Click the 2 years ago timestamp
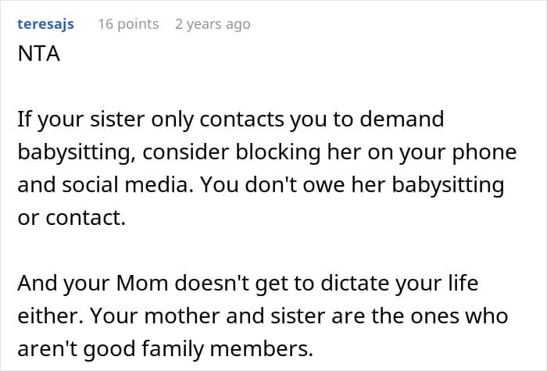The width and height of the screenshot is (547, 371). pyautogui.click(x=213, y=24)
